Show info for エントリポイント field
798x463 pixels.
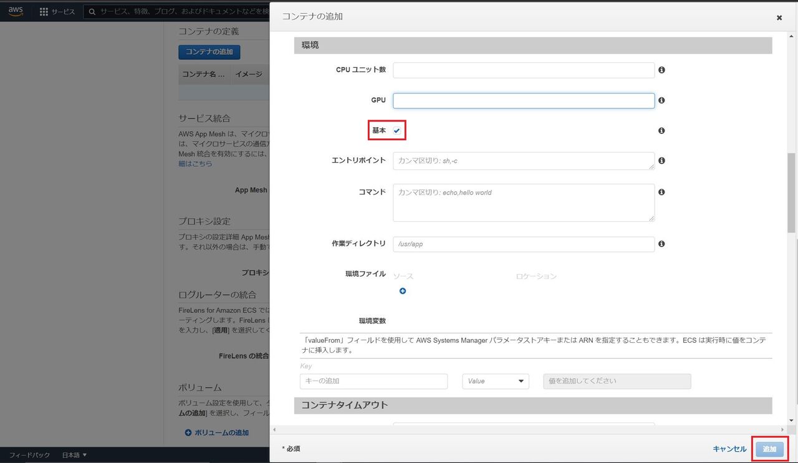(x=661, y=161)
